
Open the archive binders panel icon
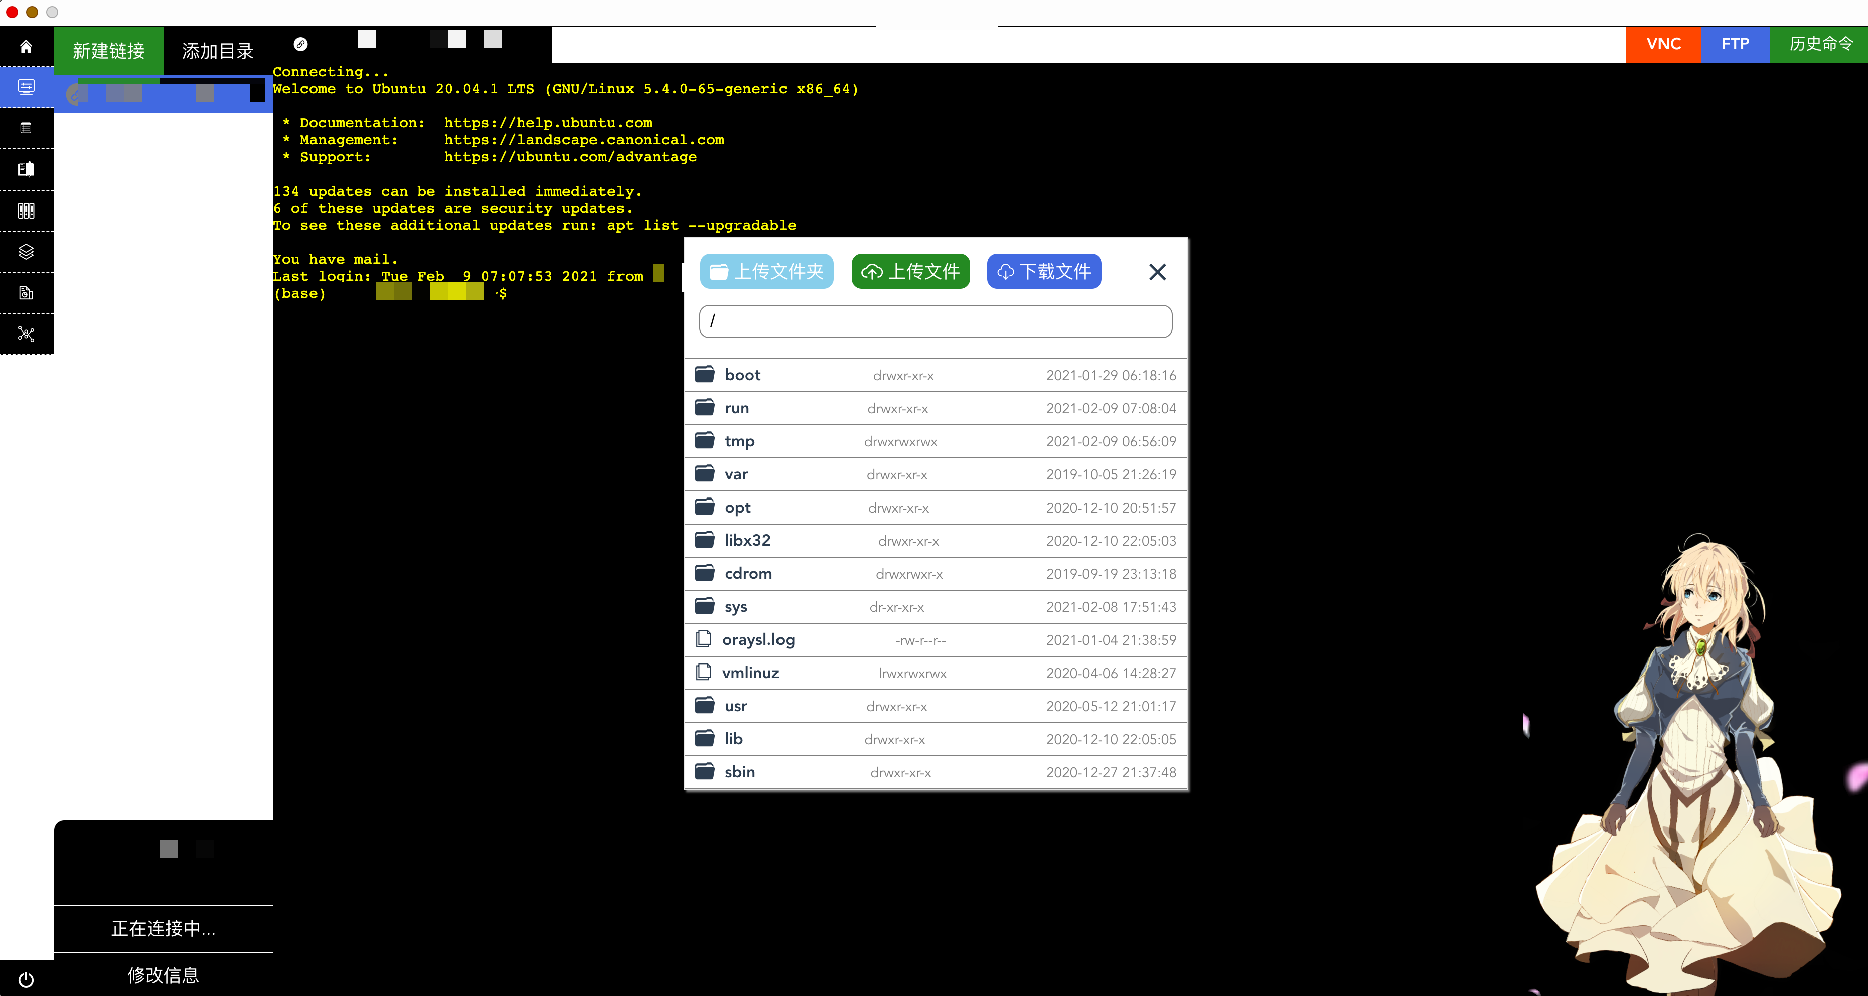click(x=26, y=210)
